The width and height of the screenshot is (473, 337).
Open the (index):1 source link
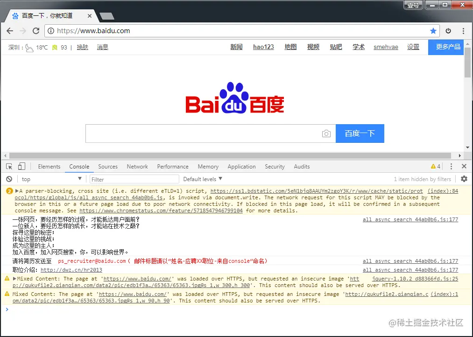445,294
